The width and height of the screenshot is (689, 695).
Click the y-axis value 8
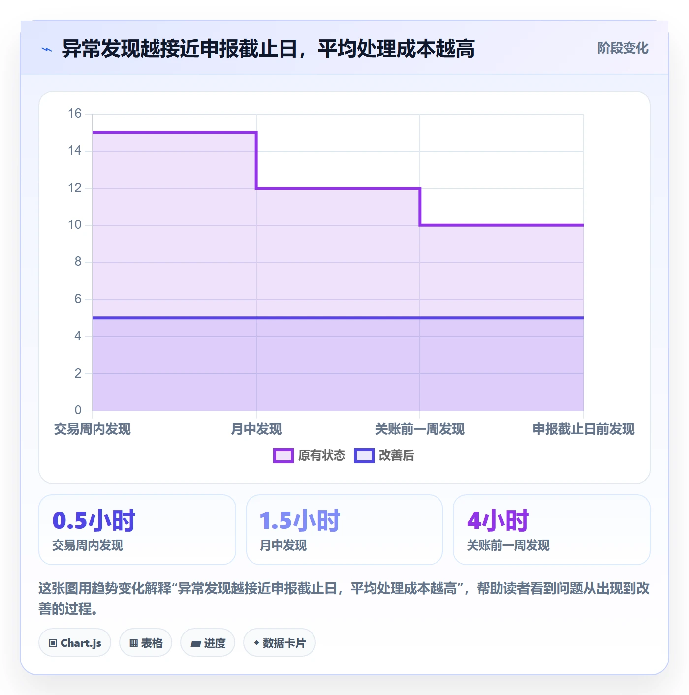point(78,262)
